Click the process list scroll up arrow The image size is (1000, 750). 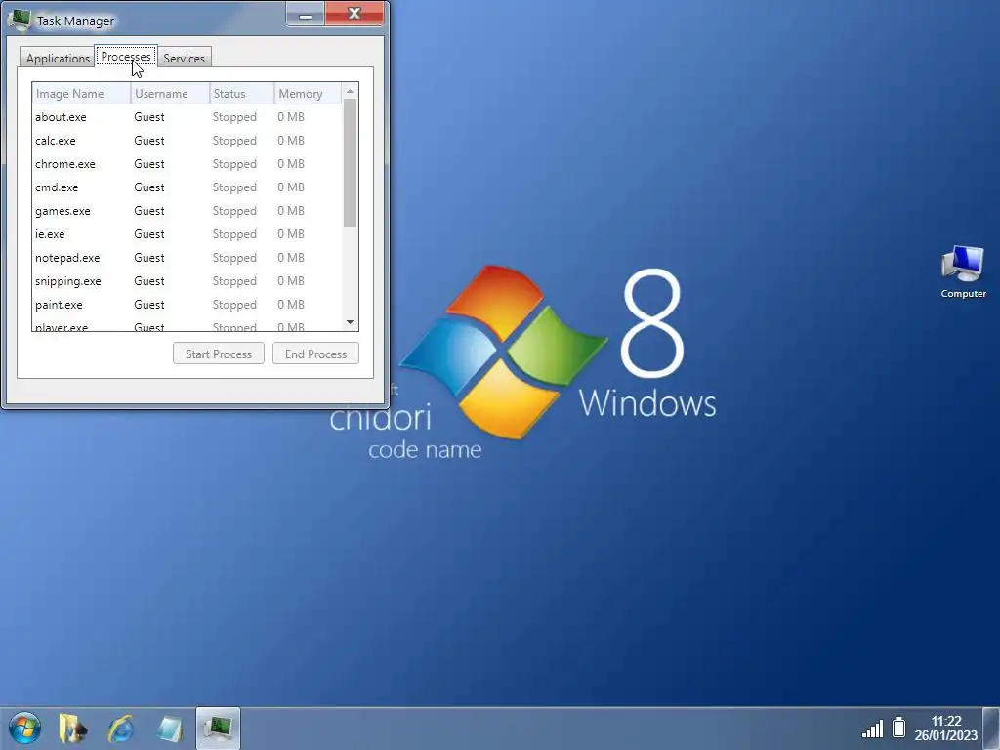click(350, 91)
